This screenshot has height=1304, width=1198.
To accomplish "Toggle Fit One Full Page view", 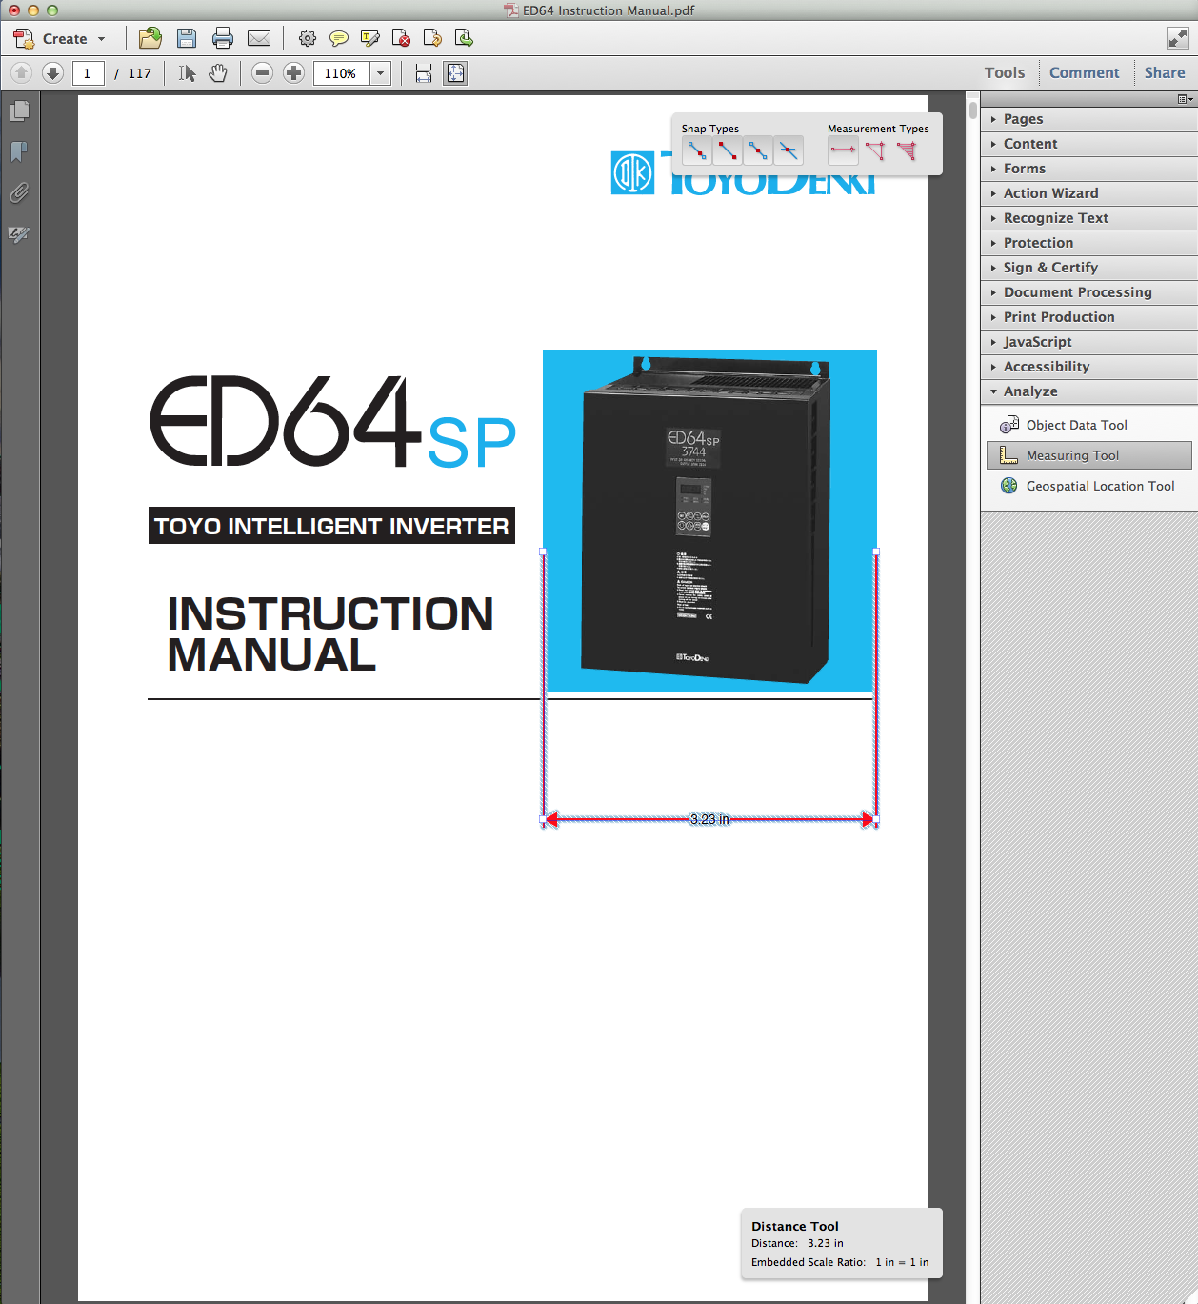I will [x=455, y=73].
